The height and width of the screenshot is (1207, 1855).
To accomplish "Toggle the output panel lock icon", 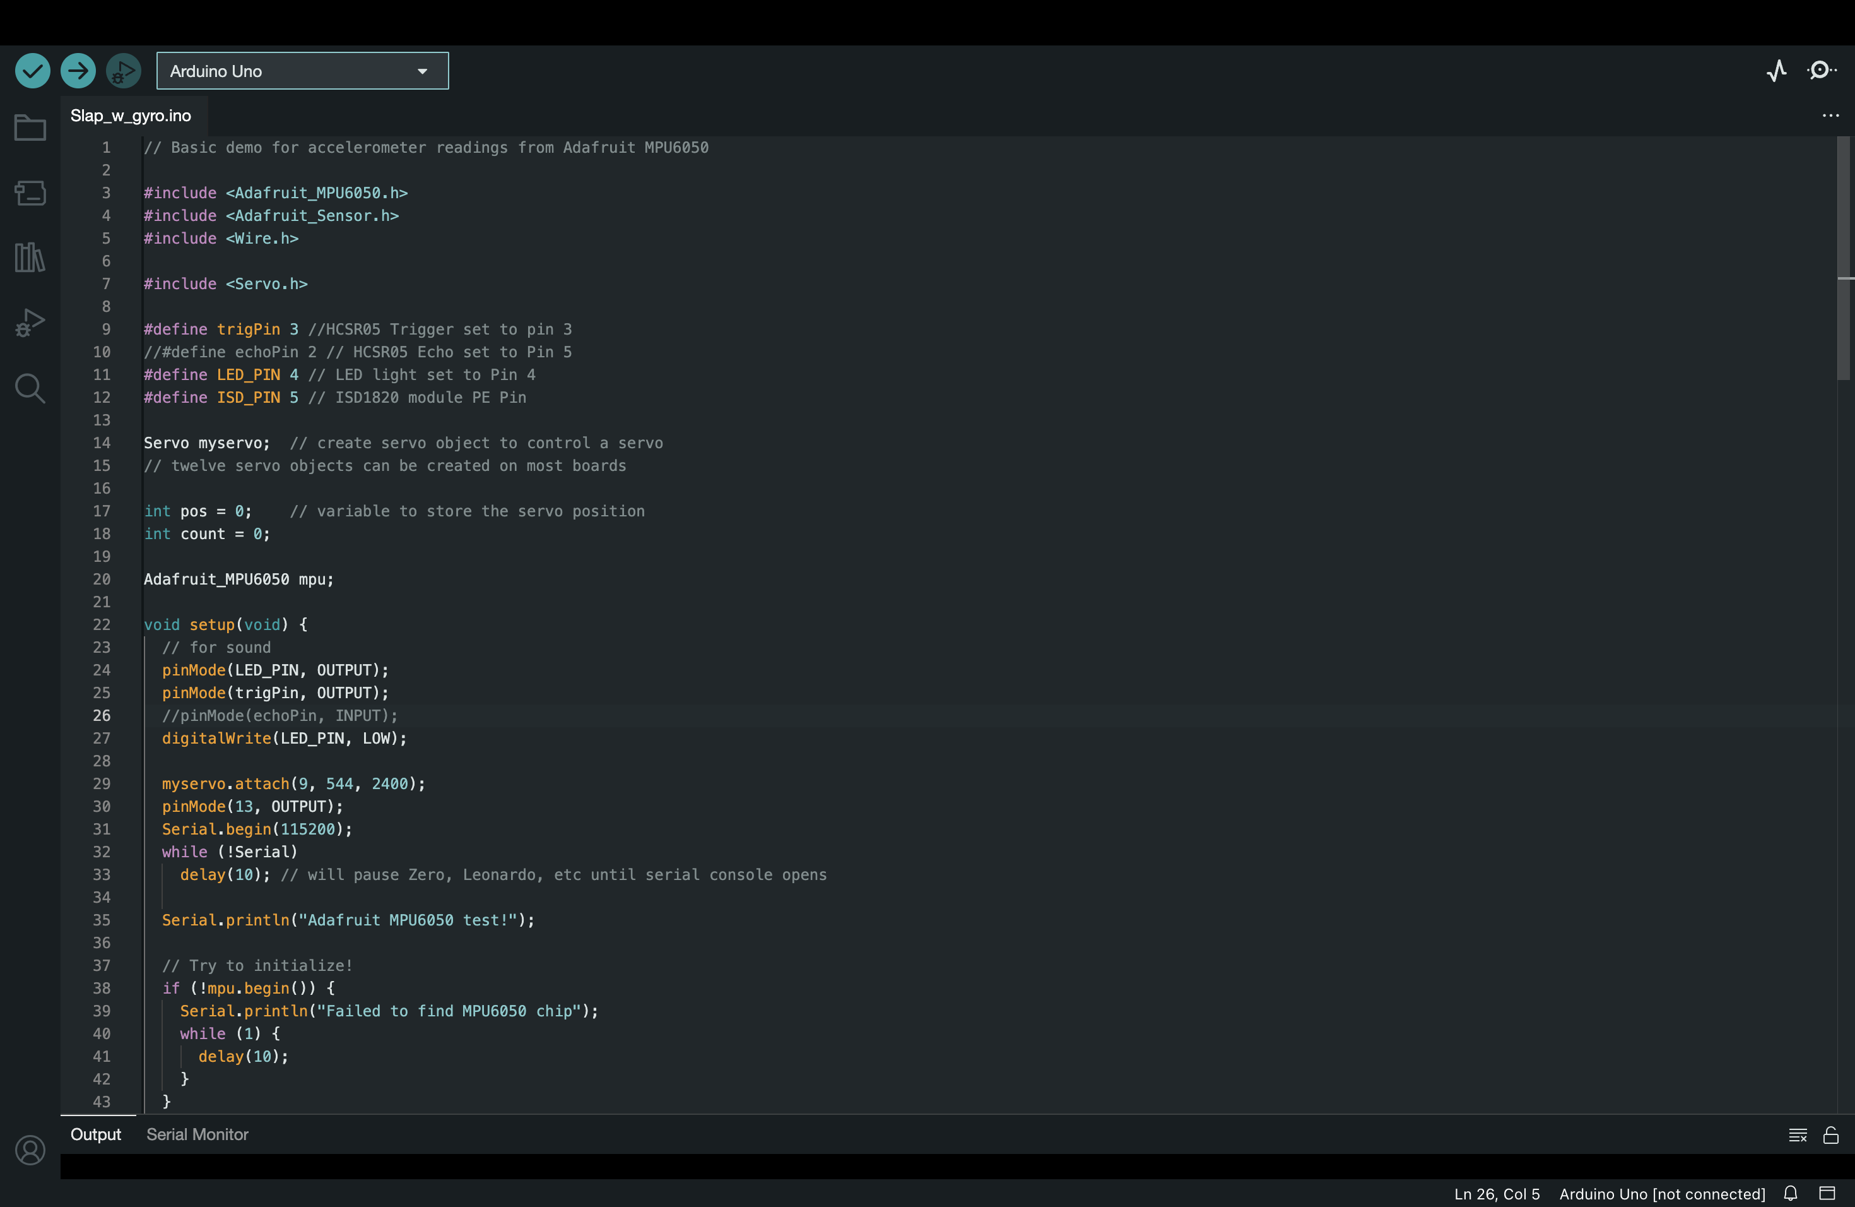I will [x=1830, y=1135].
